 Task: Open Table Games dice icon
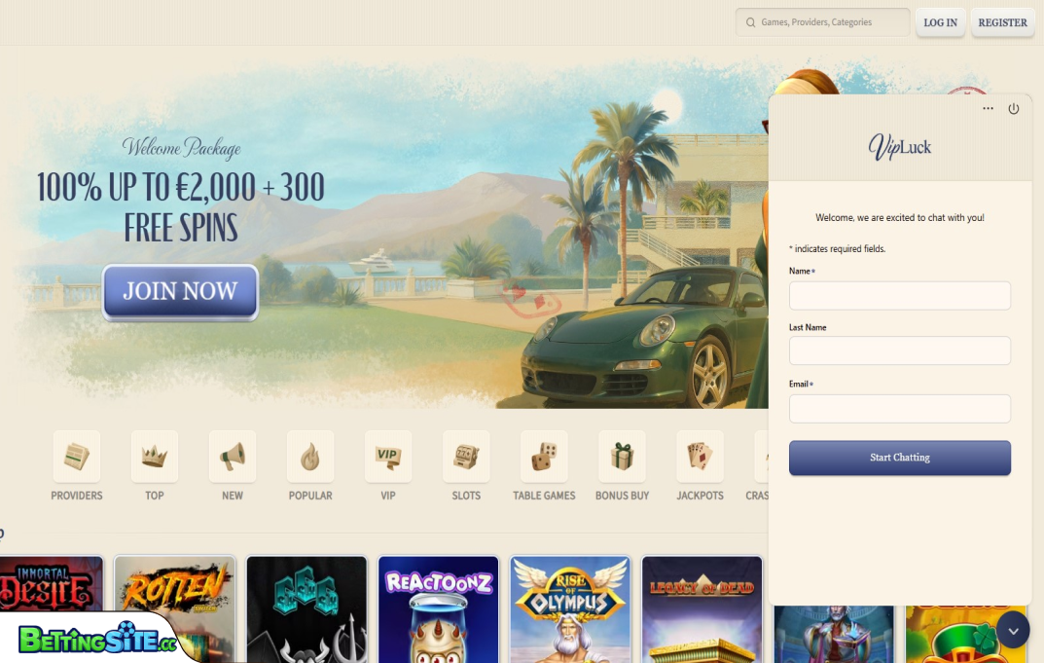(544, 457)
